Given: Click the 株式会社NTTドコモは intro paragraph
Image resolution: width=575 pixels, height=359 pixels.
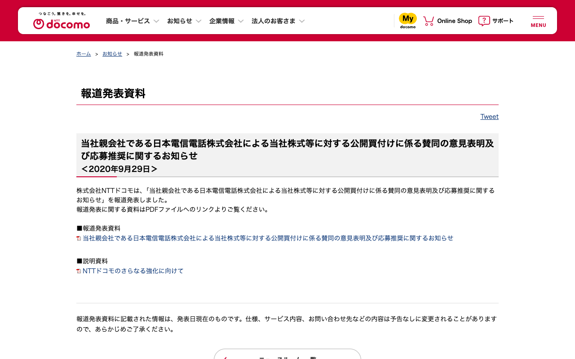Looking at the screenshot, I should tap(286, 200).
